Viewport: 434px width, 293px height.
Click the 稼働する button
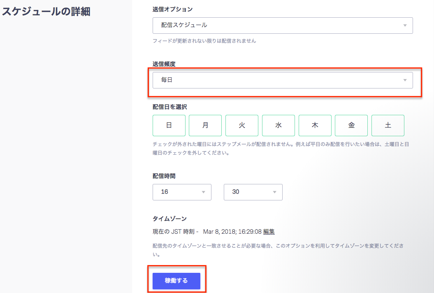[x=176, y=281]
